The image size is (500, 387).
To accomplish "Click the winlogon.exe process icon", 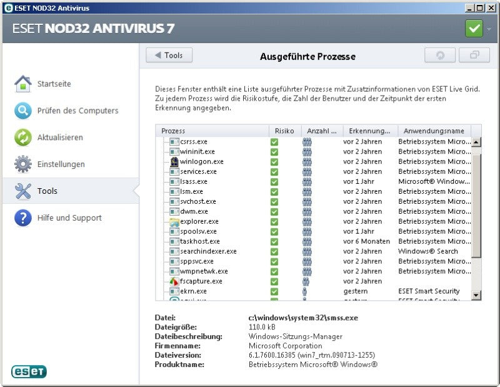I will pos(174,162).
